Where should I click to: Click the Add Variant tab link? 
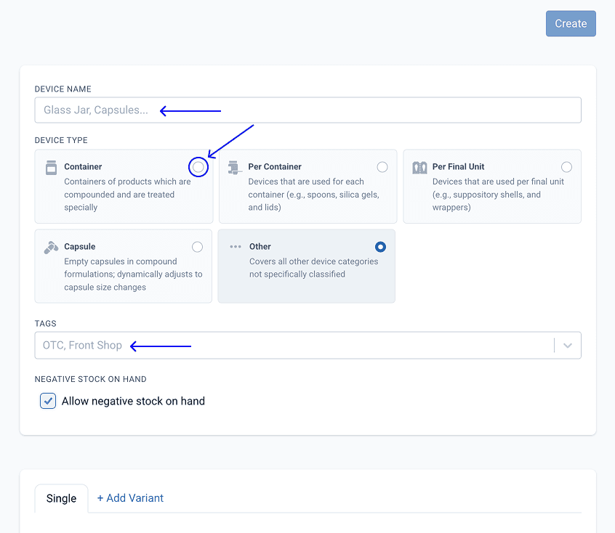point(130,498)
